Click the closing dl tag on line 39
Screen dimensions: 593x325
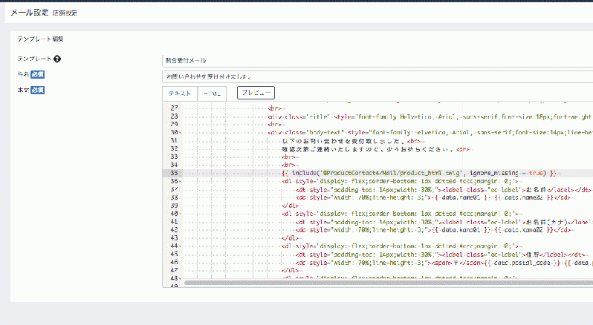(x=290, y=206)
